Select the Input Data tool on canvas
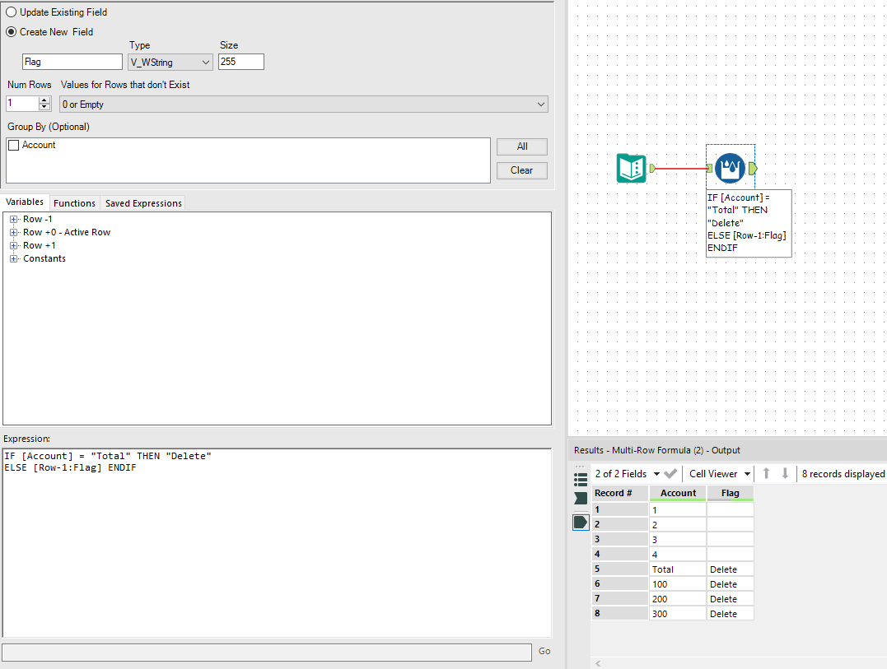Image resolution: width=887 pixels, height=669 pixels. pos(632,168)
